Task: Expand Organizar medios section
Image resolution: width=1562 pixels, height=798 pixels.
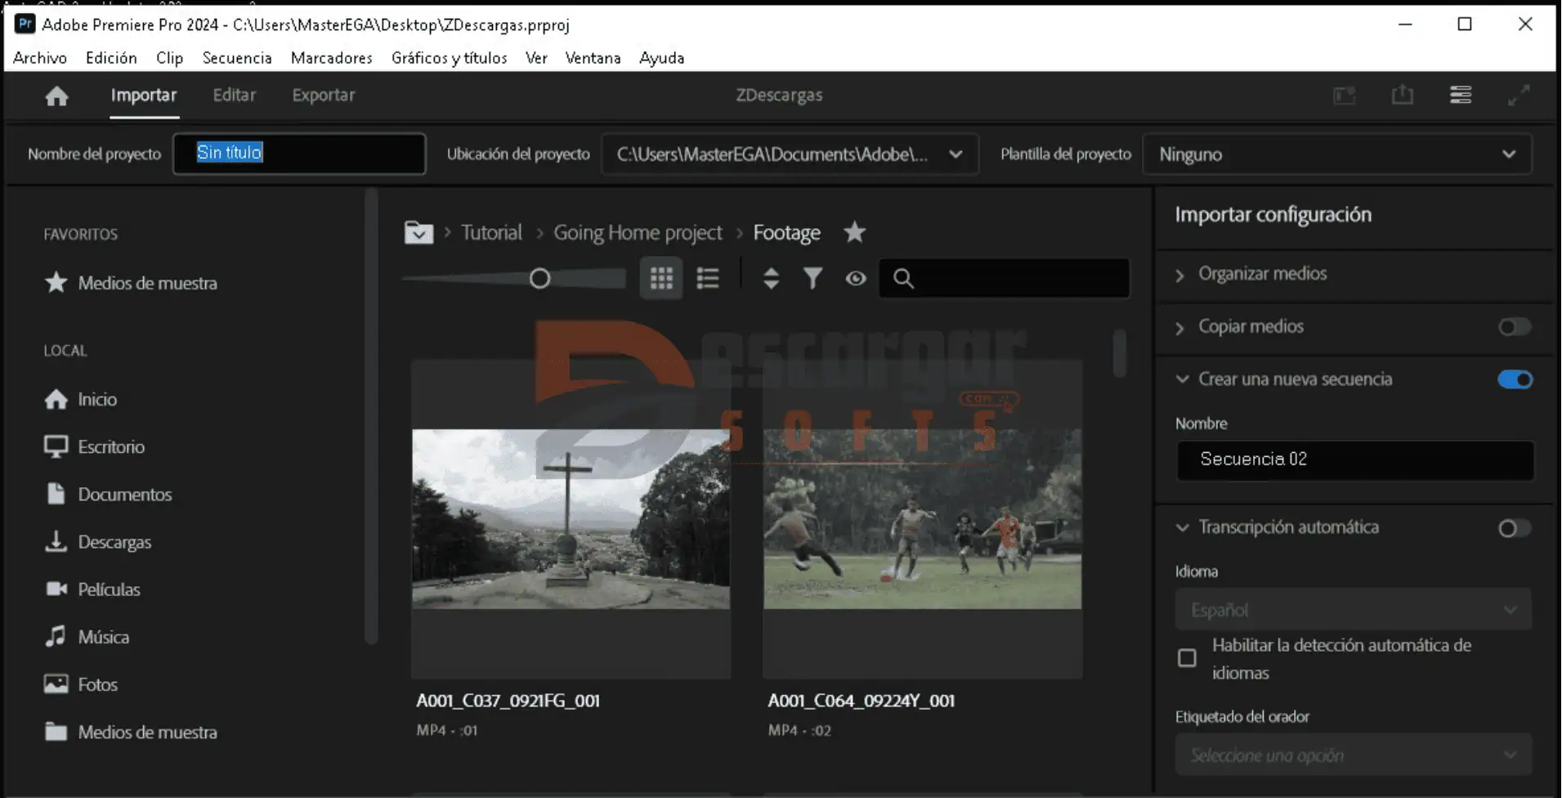Action: pyautogui.click(x=1179, y=276)
